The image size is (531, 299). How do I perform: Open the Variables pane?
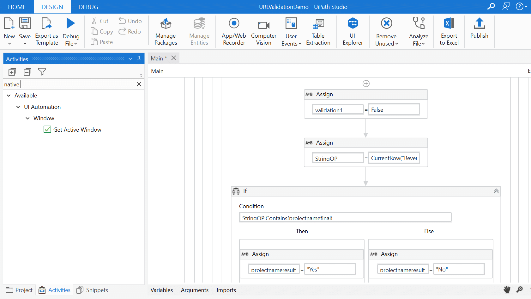coord(161,290)
